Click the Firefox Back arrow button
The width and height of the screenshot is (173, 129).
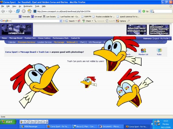[x=3, y=11]
